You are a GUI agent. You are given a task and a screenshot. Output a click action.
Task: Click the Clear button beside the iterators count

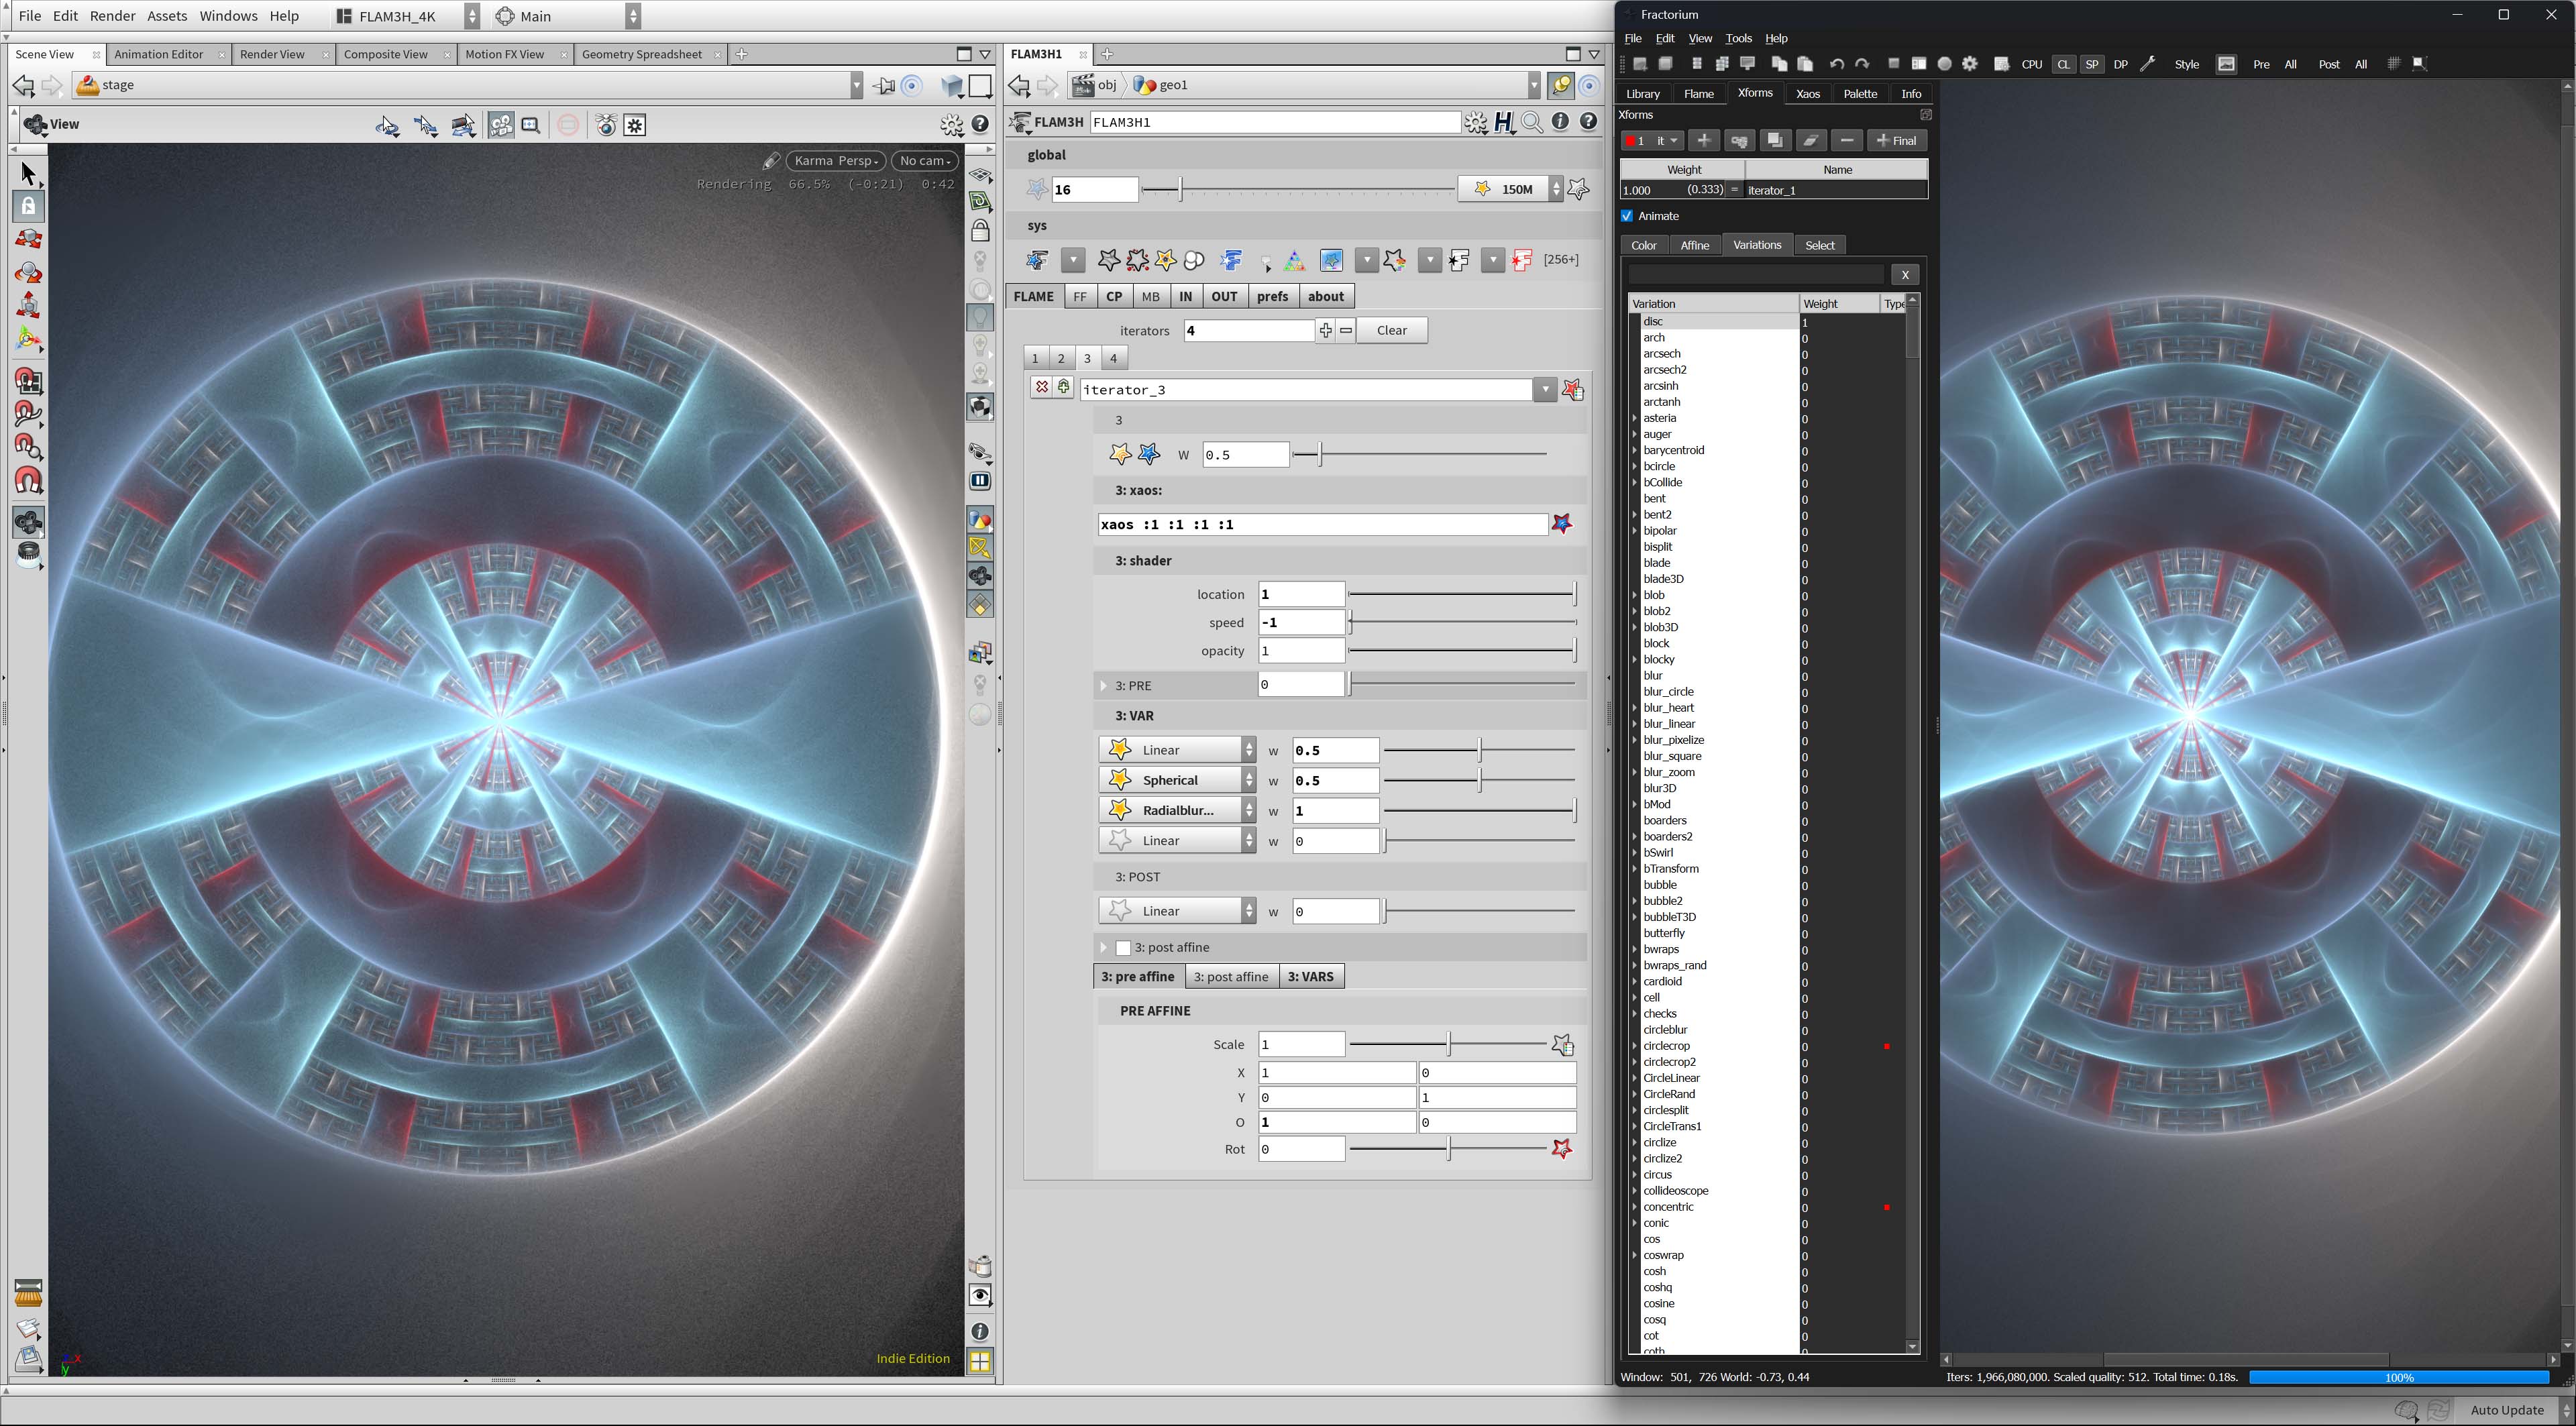point(1392,330)
